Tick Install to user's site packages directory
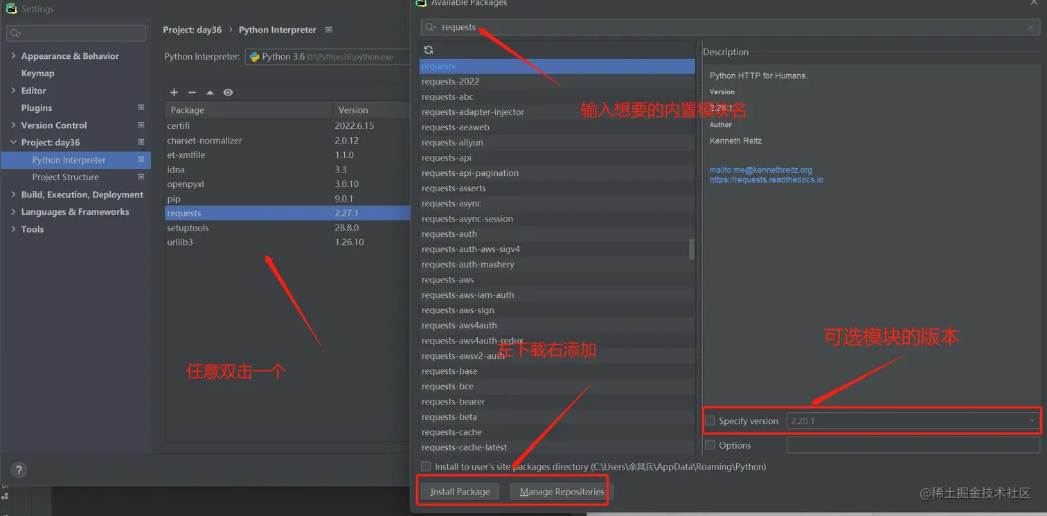The image size is (1047, 516). click(x=426, y=467)
